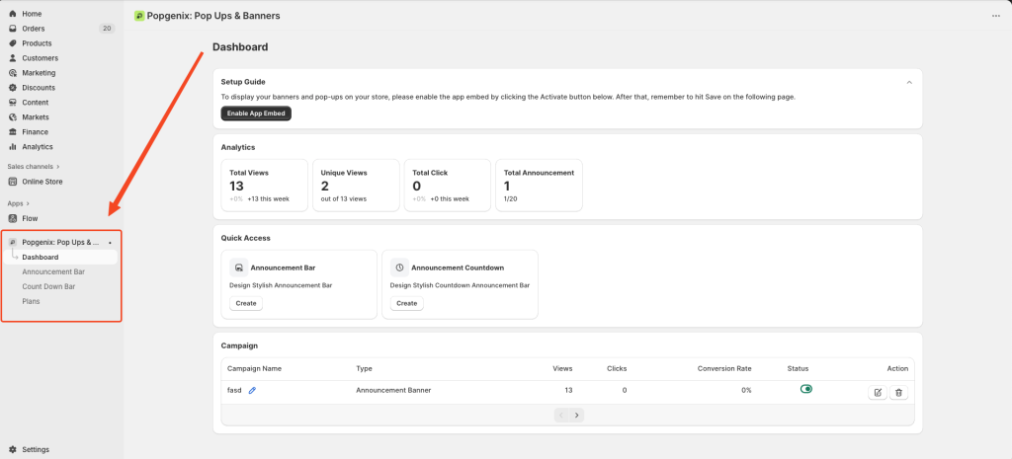The height and width of the screenshot is (459, 1012).
Task: Click the Popgenix app icon in sidebar
Action: point(13,243)
